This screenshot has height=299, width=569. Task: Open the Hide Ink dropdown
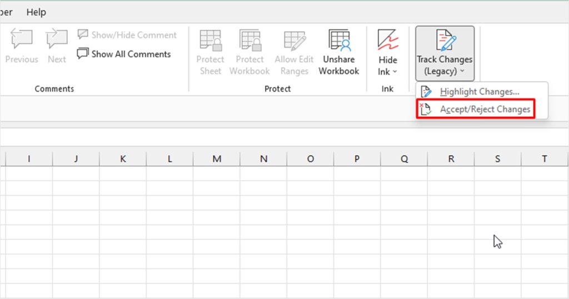coord(387,52)
